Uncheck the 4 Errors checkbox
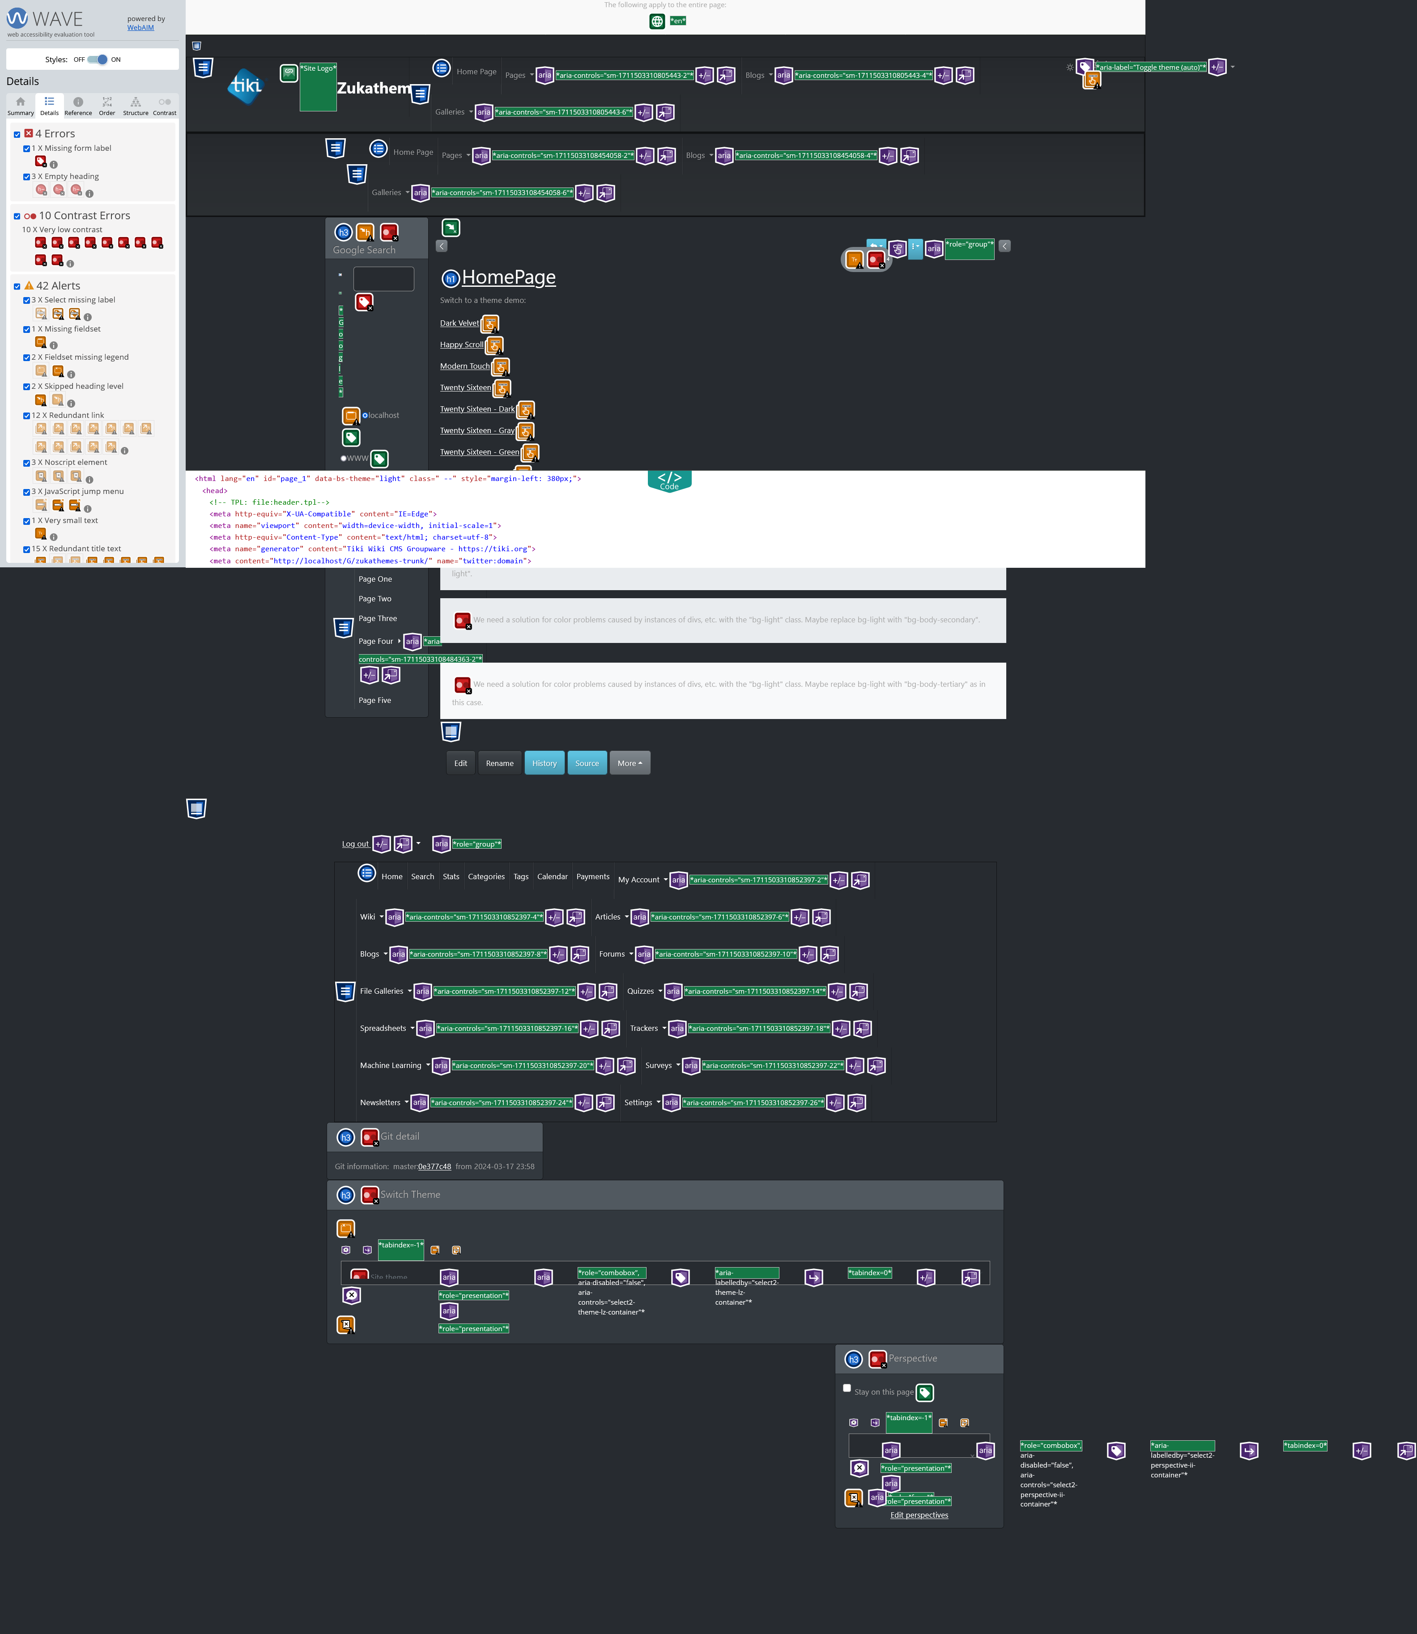1417x1634 pixels. click(17, 134)
